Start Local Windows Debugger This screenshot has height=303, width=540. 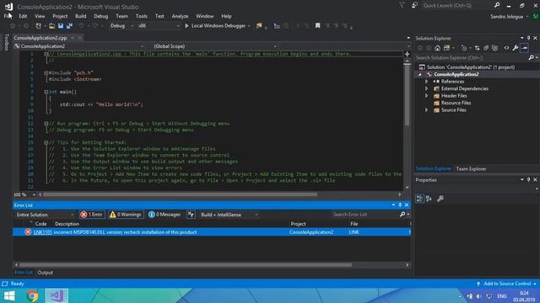click(x=215, y=26)
